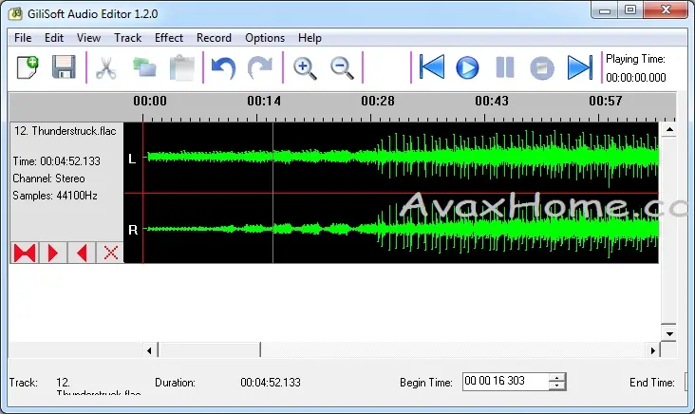Image resolution: width=695 pixels, height=414 pixels.
Task: Click the left channel L waveform
Action: [401, 158]
